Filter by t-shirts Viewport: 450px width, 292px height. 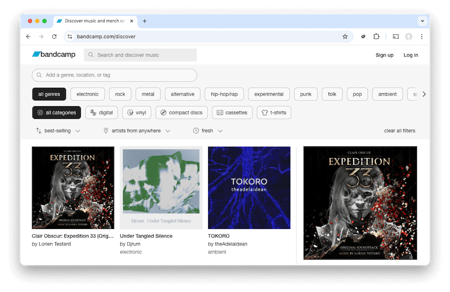pyautogui.click(x=274, y=112)
